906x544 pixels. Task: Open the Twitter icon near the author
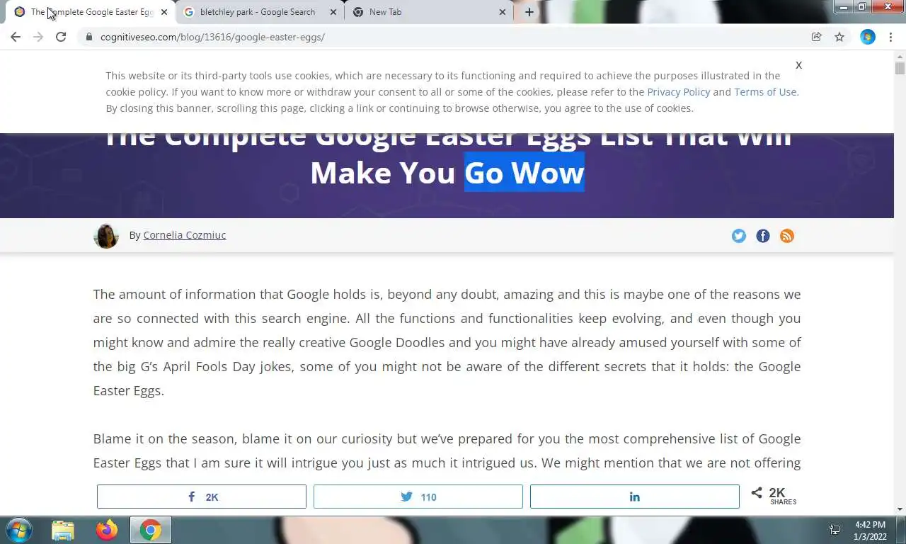click(739, 236)
